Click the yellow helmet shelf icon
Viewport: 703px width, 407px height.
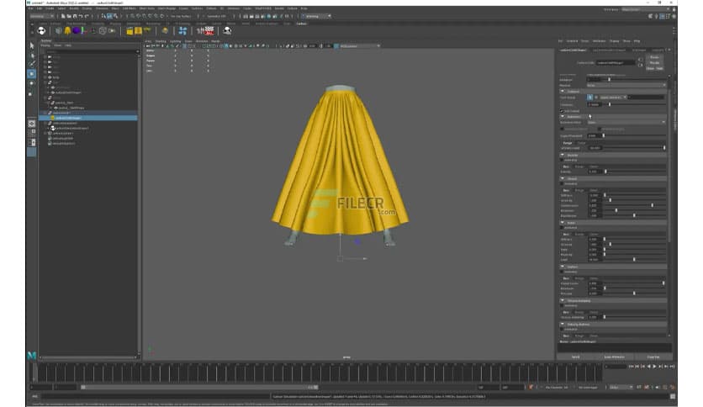click(x=165, y=31)
